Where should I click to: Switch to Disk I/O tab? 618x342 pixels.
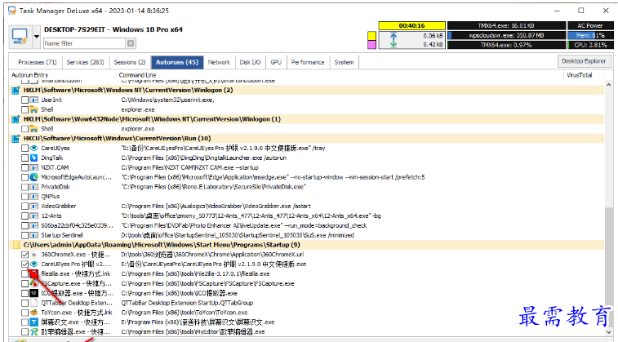250,62
